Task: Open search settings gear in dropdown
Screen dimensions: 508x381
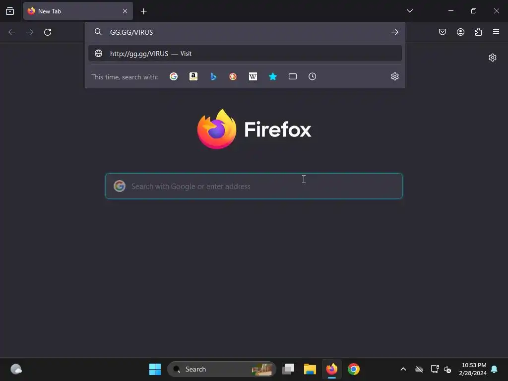Action: [x=394, y=76]
